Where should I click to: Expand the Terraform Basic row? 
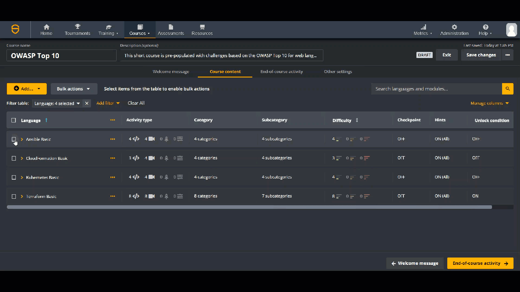22,196
